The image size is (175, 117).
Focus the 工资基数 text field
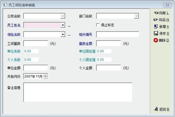36,43
